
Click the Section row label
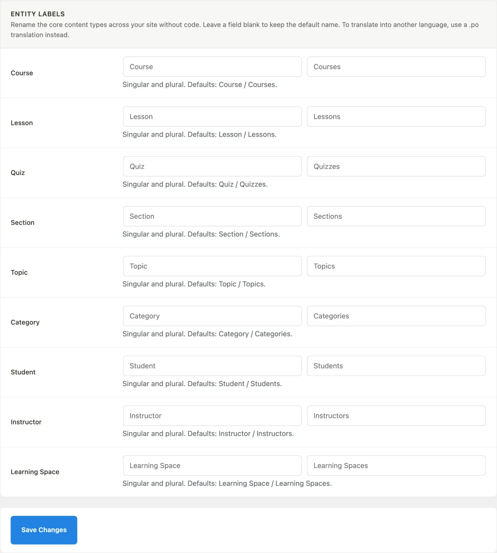22,223
